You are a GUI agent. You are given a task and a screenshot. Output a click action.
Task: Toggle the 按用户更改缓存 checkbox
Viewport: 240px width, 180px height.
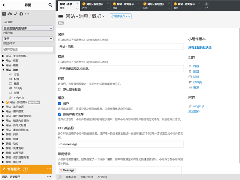click(x=60, y=114)
